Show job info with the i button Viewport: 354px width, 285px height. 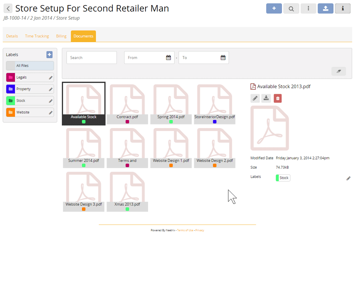pyautogui.click(x=342, y=9)
